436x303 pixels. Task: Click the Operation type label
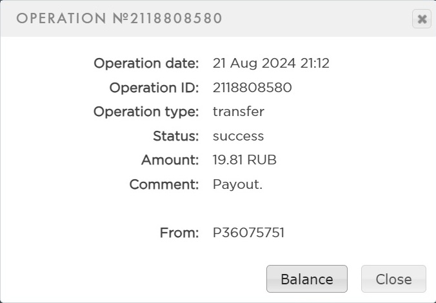tap(146, 112)
